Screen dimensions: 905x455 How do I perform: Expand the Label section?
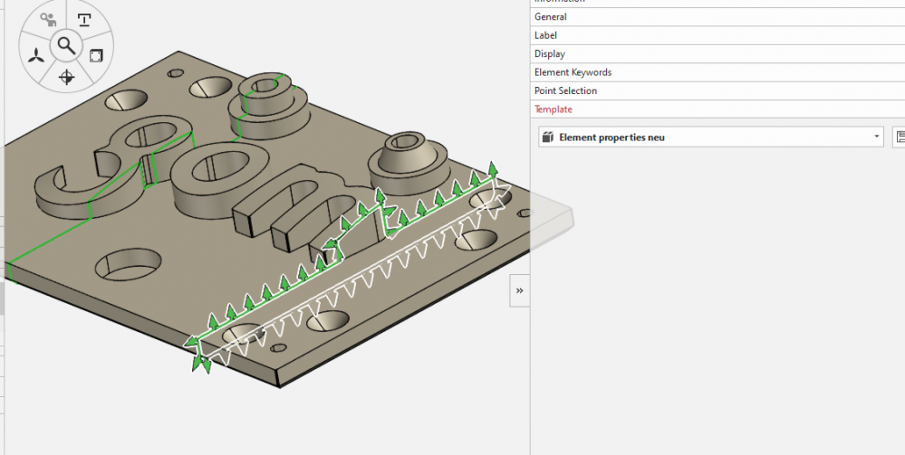[x=545, y=35]
